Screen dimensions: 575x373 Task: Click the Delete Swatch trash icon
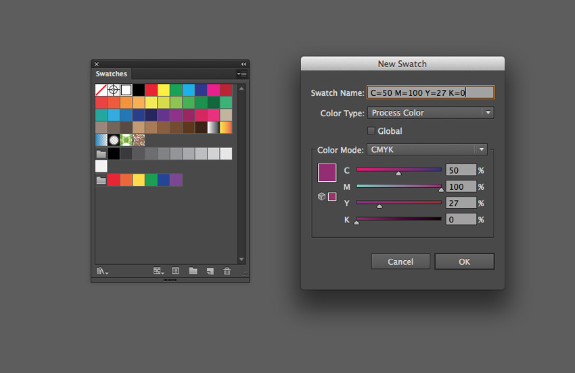coord(227,271)
